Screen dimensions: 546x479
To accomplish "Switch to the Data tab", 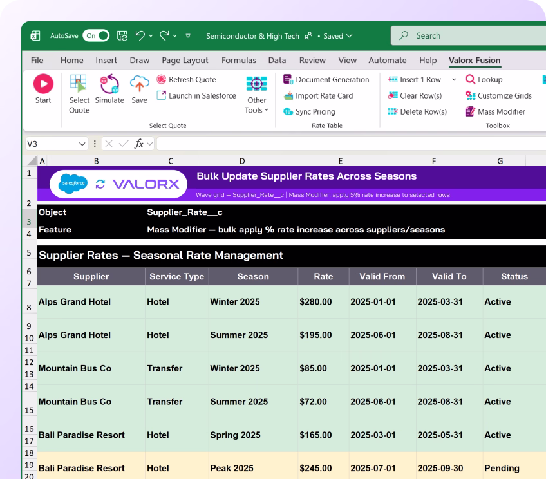I will point(277,61).
